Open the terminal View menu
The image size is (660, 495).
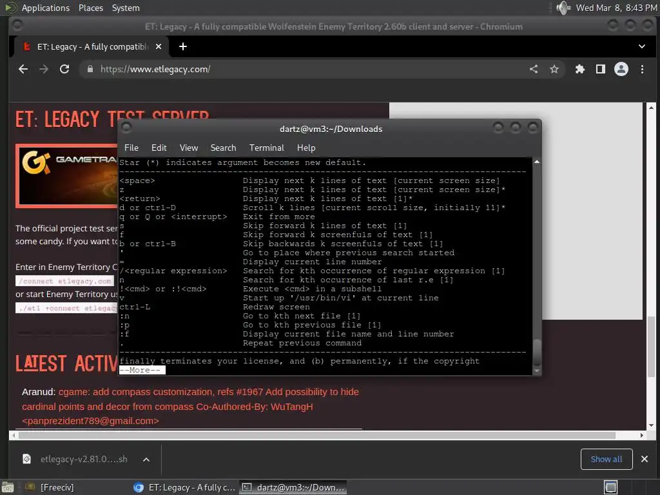pos(189,148)
